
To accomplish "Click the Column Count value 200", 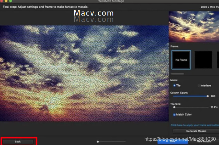I will (x=213, y=96).
